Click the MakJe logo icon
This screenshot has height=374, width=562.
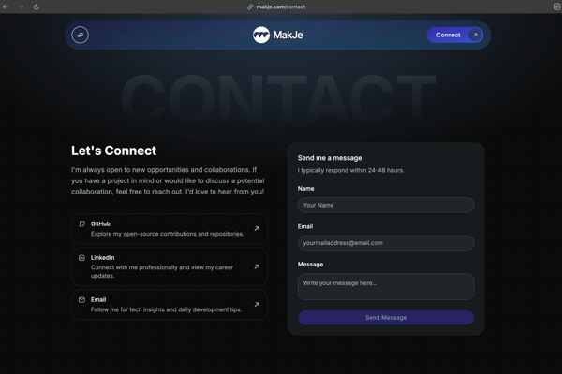pyautogui.click(x=261, y=36)
